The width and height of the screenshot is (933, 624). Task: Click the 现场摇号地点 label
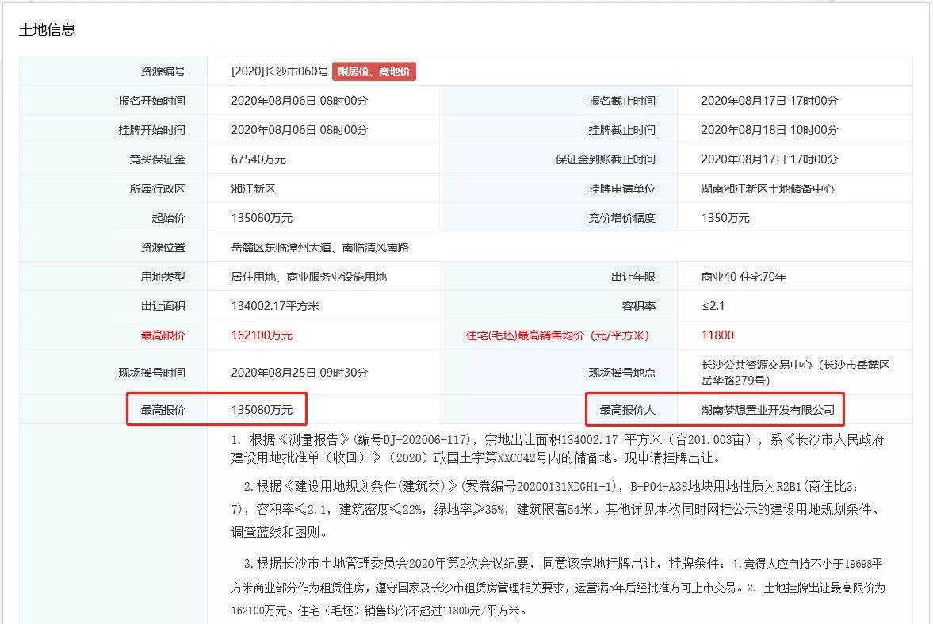tap(621, 373)
